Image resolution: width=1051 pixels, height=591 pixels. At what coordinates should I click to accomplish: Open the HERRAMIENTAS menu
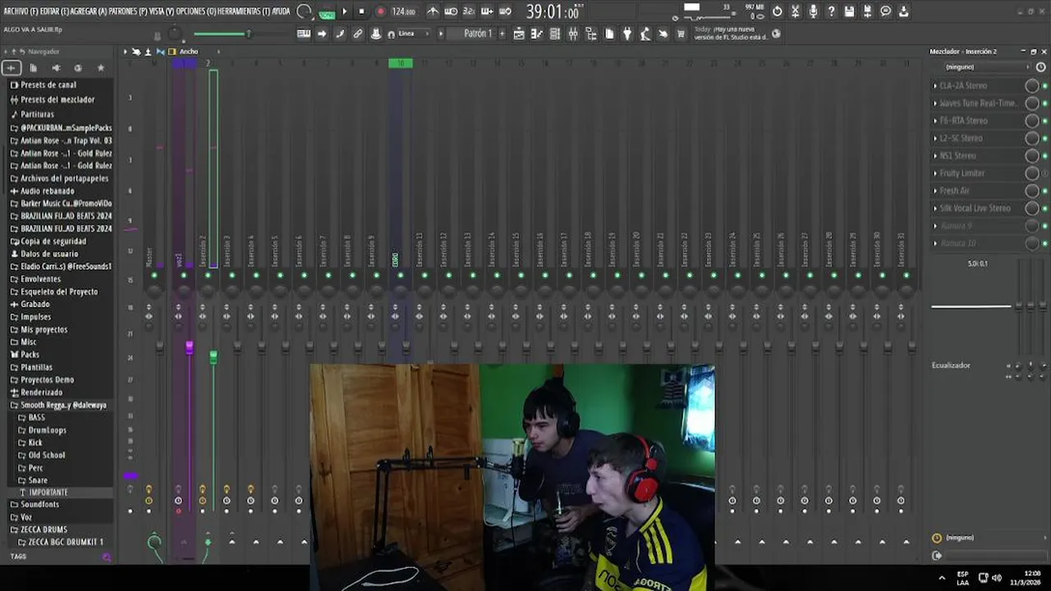(x=246, y=11)
